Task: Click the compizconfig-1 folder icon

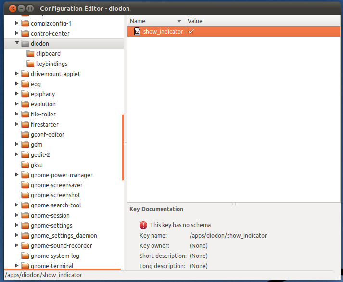Action: pyautogui.click(x=25, y=23)
